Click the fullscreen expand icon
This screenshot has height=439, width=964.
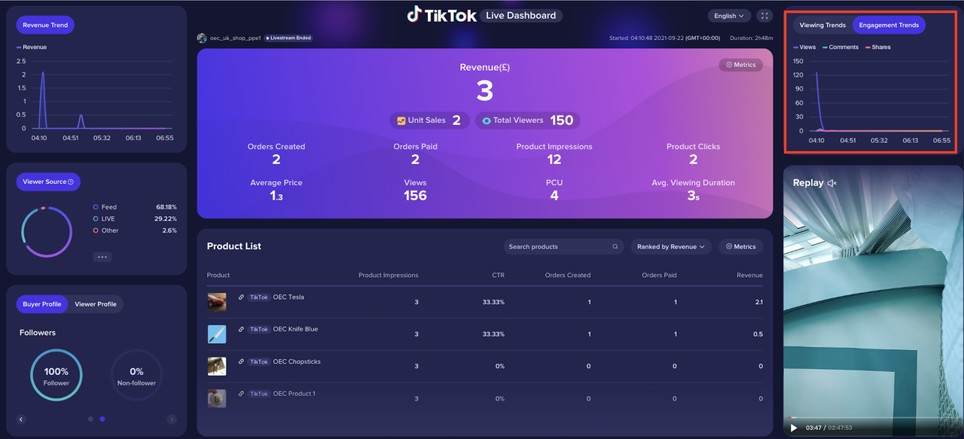coord(764,16)
